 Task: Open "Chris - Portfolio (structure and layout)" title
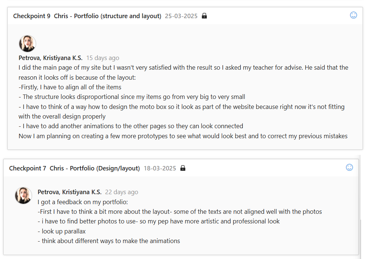[x=107, y=16]
